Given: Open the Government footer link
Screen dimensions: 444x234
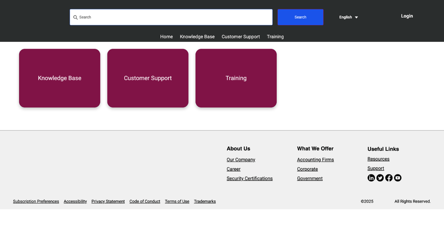Looking at the screenshot, I should [x=310, y=179].
